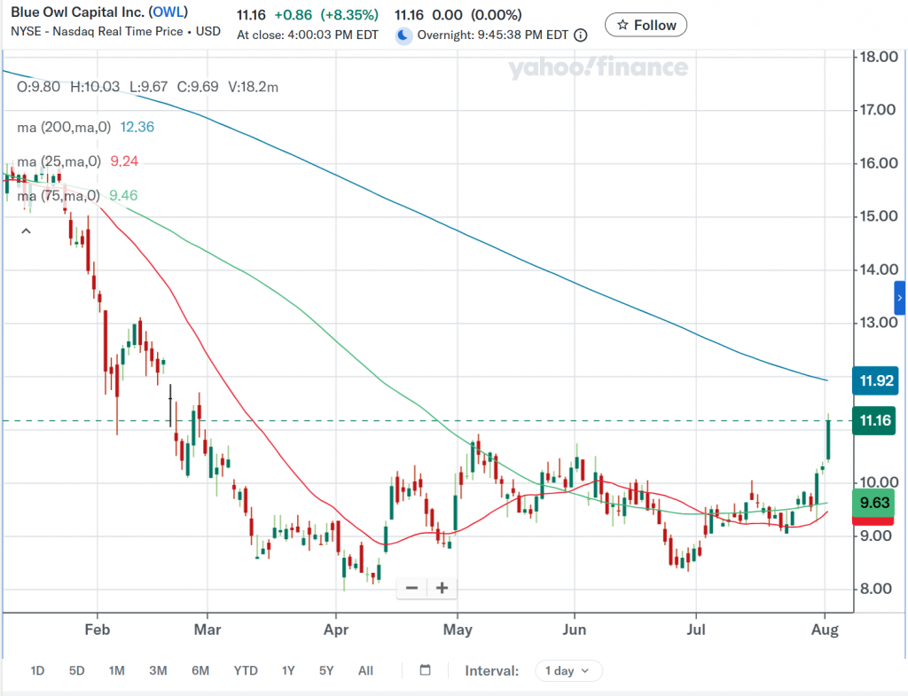Viewport: 908px width, 696px height.
Task: Select the YTD range tab
Action: coord(246,670)
